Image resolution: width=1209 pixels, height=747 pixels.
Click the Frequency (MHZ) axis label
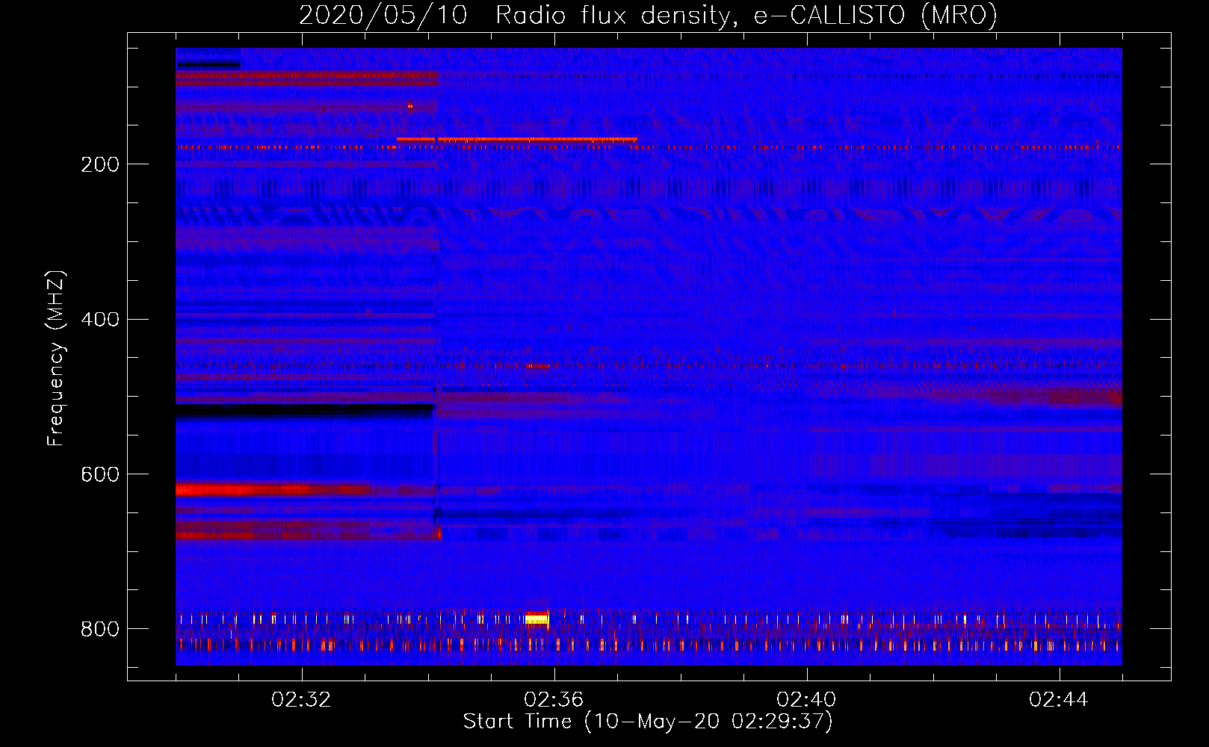click(x=56, y=358)
